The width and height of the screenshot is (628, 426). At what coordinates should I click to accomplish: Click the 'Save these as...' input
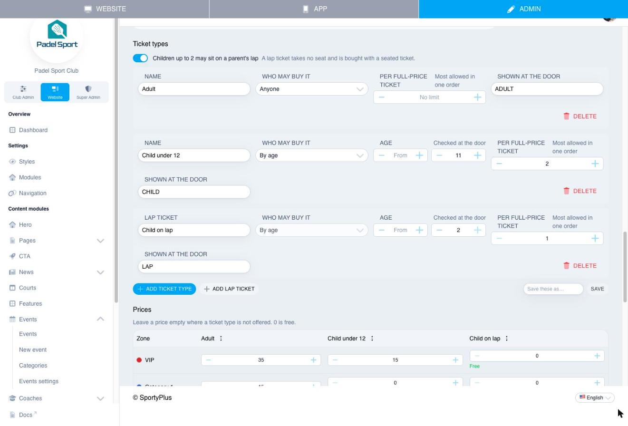(553, 289)
